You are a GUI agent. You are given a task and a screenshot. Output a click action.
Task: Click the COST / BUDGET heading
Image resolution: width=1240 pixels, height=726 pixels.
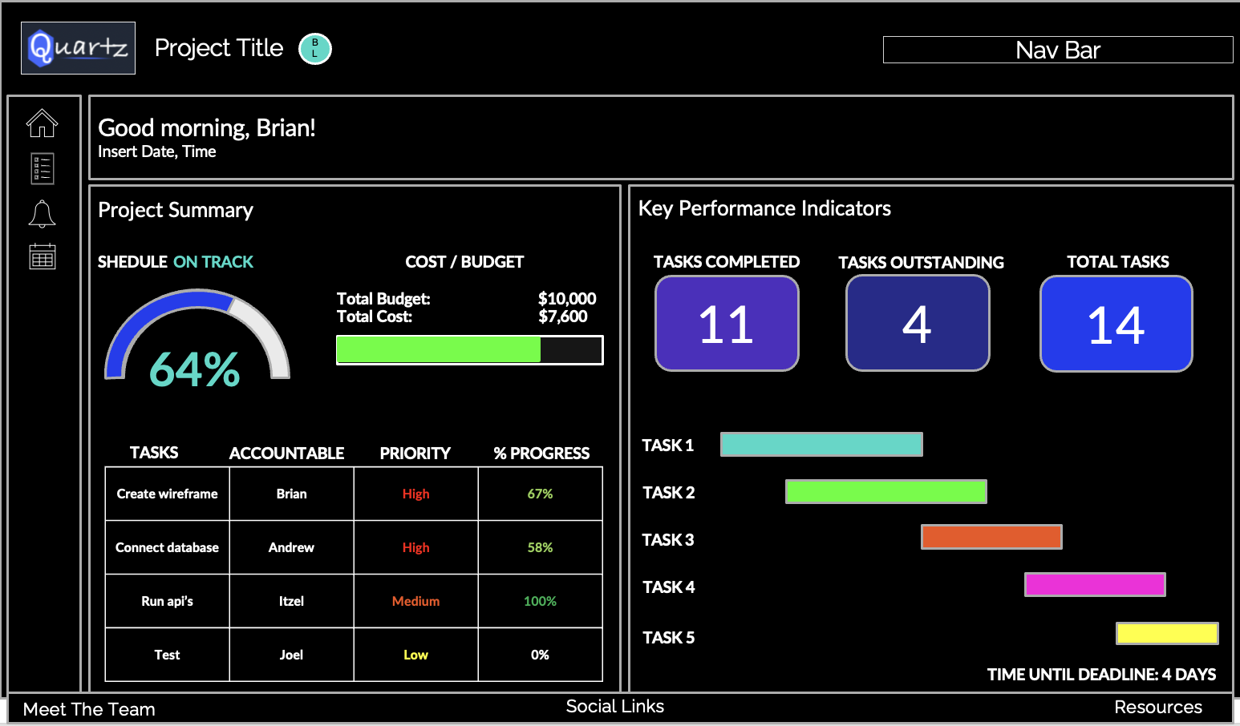point(464,262)
